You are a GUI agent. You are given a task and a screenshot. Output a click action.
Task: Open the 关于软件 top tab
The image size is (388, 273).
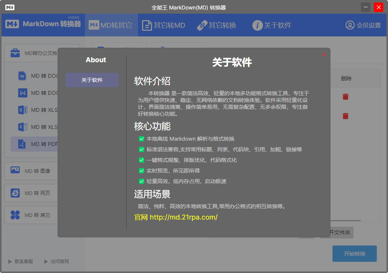(272, 25)
